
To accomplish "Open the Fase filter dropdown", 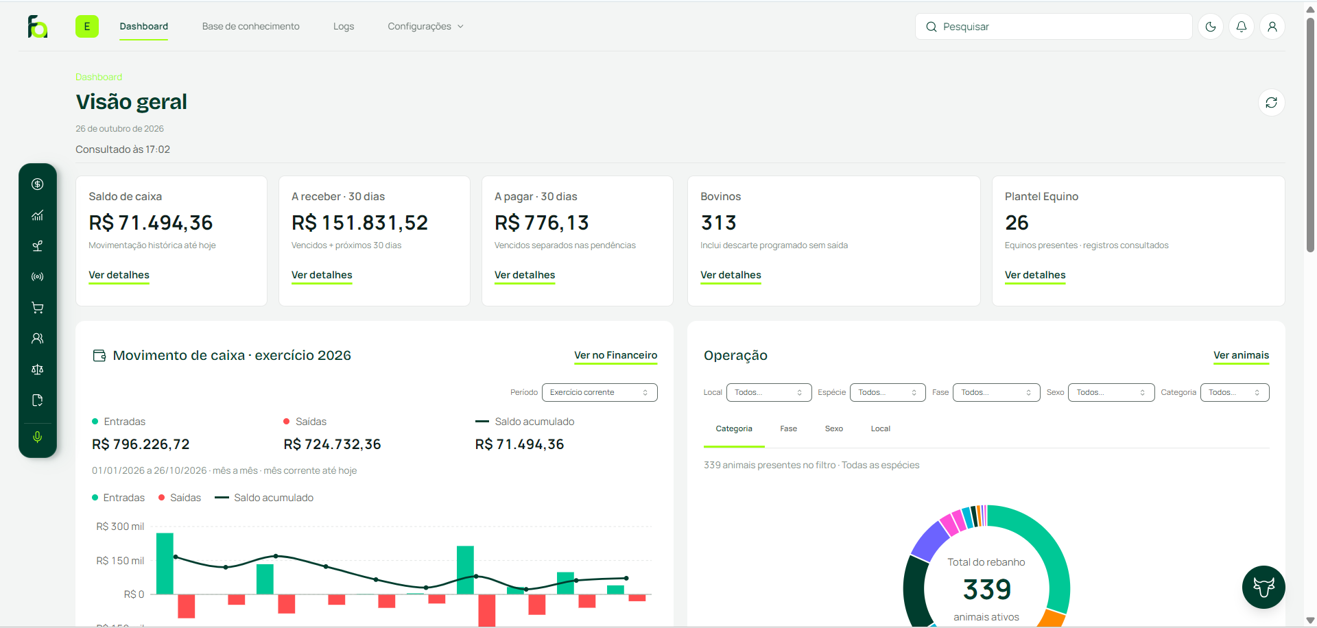I will pos(997,393).
